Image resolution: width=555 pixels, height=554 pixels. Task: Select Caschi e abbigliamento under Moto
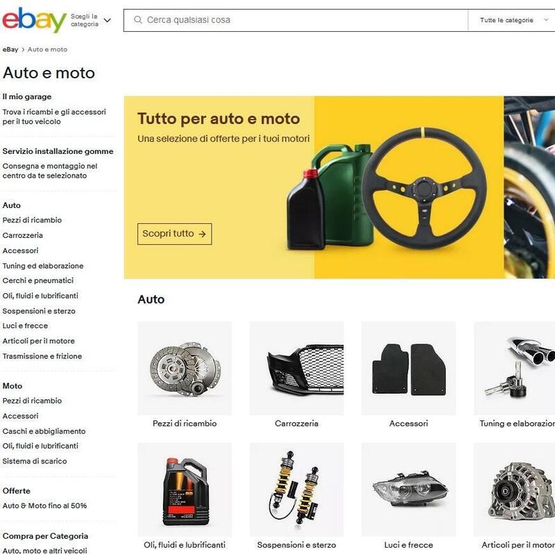[44, 431]
